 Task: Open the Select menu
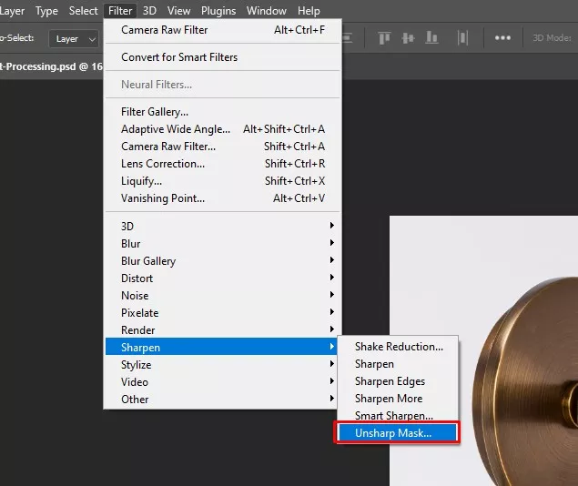pyautogui.click(x=83, y=11)
